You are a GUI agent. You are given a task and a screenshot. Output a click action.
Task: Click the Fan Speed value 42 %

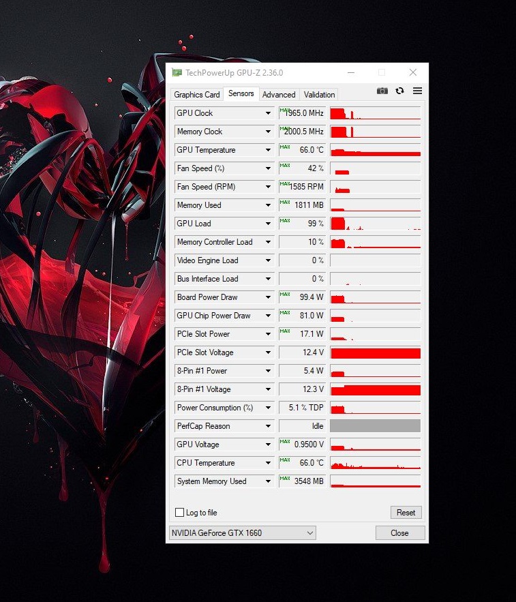coord(302,168)
